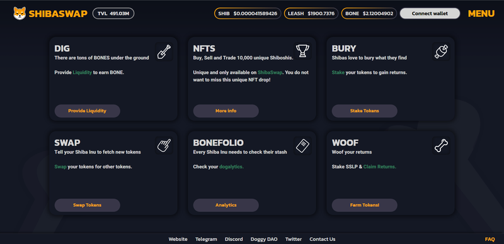Click the SHIB price pill

tap(248, 13)
